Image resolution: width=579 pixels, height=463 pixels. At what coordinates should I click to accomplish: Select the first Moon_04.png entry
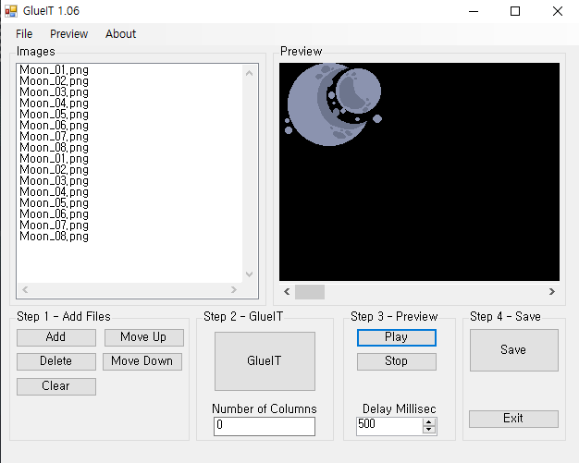(x=54, y=103)
